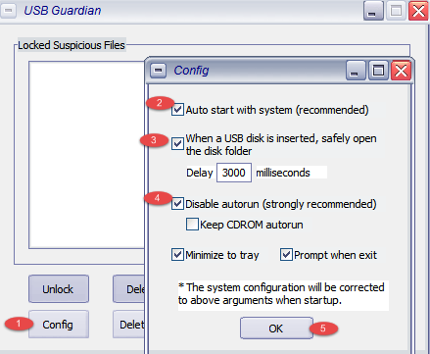Click inside the Locked Suspicious Files list
The width and height of the screenshot is (430, 354).
coord(86,155)
